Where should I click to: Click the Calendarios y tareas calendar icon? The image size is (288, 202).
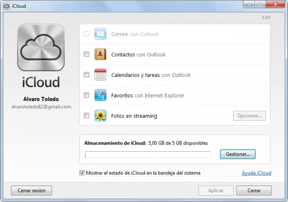coord(100,74)
